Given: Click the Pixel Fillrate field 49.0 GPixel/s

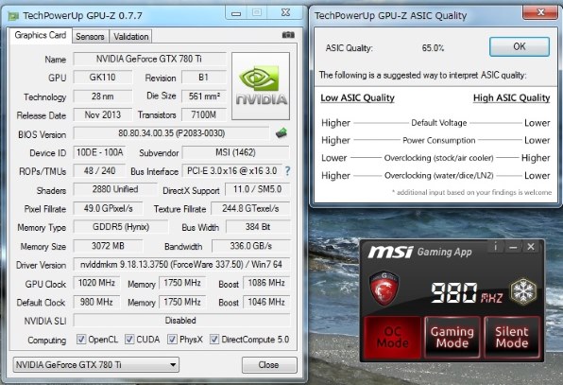Looking at the screenshot, I should tap(108, 208).
